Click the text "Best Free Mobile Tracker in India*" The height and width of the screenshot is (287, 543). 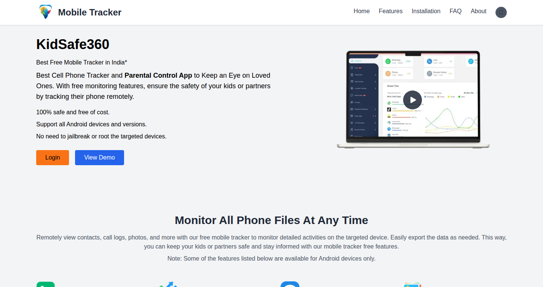click(81, 63)
